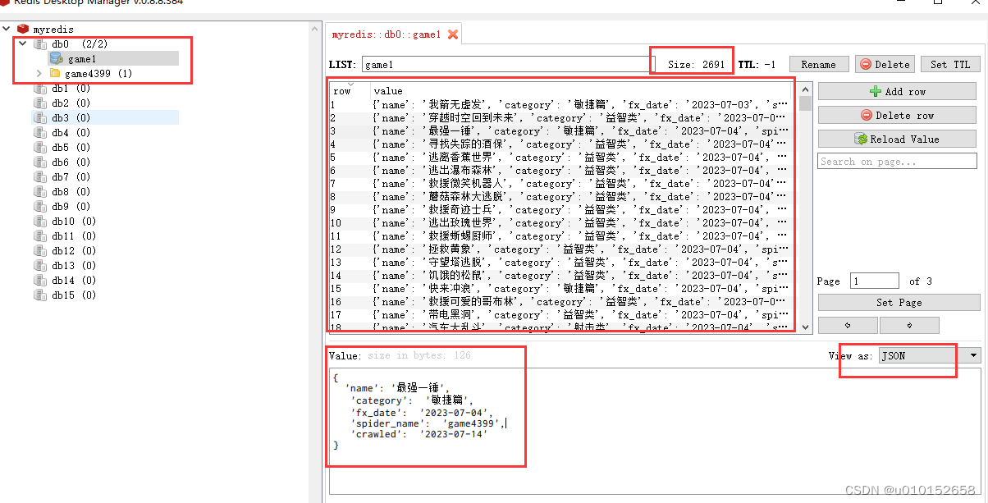The height and width of the screenshot is (503, 988).
Task: Select db3 in the database list
Action: click(60, 117)
